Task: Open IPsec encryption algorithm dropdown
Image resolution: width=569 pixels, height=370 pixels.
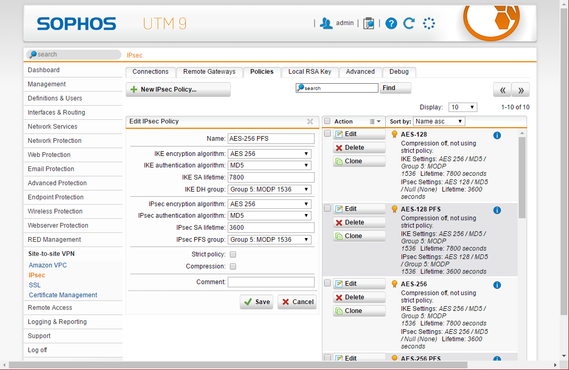Action: (x=269, y=204)
